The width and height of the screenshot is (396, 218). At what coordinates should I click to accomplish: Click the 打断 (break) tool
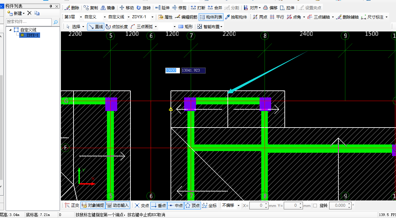[198, 8]
